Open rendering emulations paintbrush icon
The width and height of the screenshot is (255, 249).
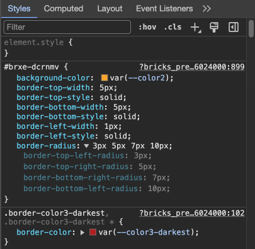(x=214, y=27)
